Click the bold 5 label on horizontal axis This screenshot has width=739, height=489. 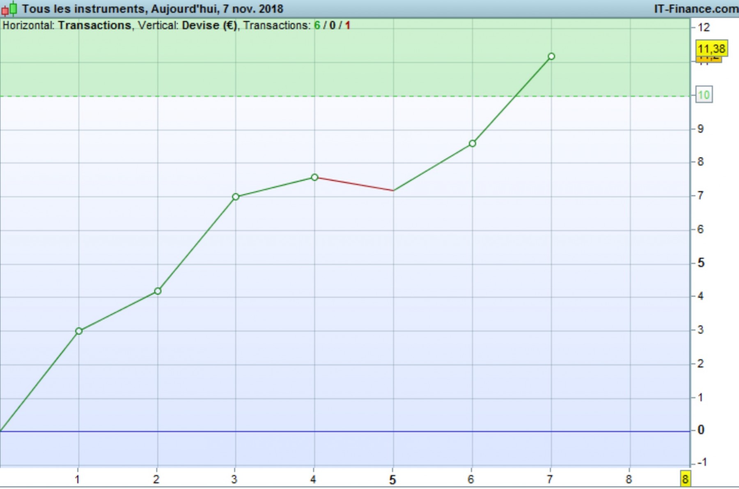click(x=392, y=480)
